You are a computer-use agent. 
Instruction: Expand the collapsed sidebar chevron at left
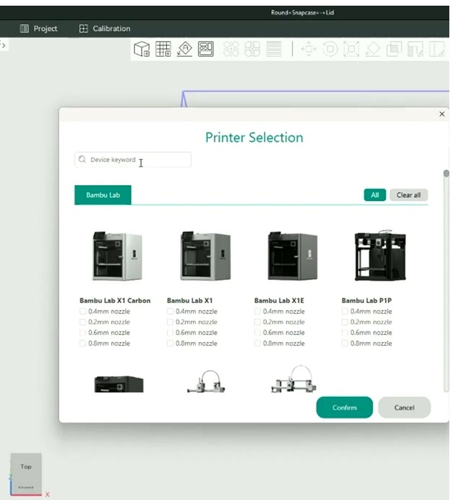(x=3, y=45)
